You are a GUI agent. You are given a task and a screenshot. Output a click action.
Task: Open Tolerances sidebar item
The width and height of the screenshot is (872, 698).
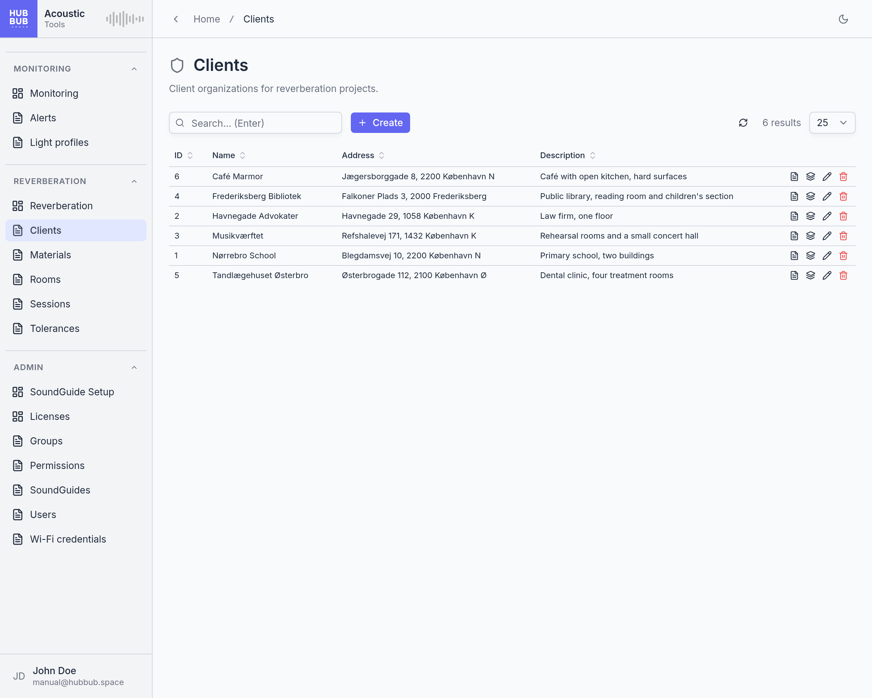tap(76, 329)
